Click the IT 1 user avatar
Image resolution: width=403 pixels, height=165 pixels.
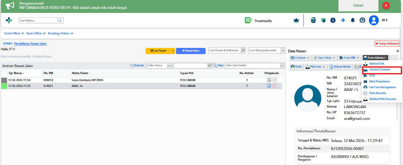pos(374,20)
